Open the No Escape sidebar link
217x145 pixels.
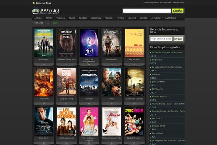pyautogui.click(x=157, y=60)
